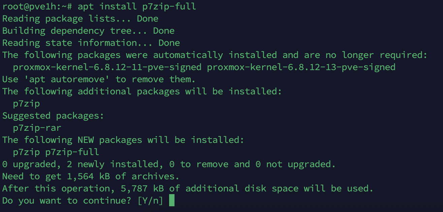This screenshot has width=443, height=212.
Task: Click the typed 'apt install p7zip-full' command
Action: tap(137, 6)
